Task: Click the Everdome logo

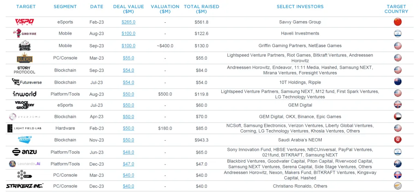Action: coord(24,117)
